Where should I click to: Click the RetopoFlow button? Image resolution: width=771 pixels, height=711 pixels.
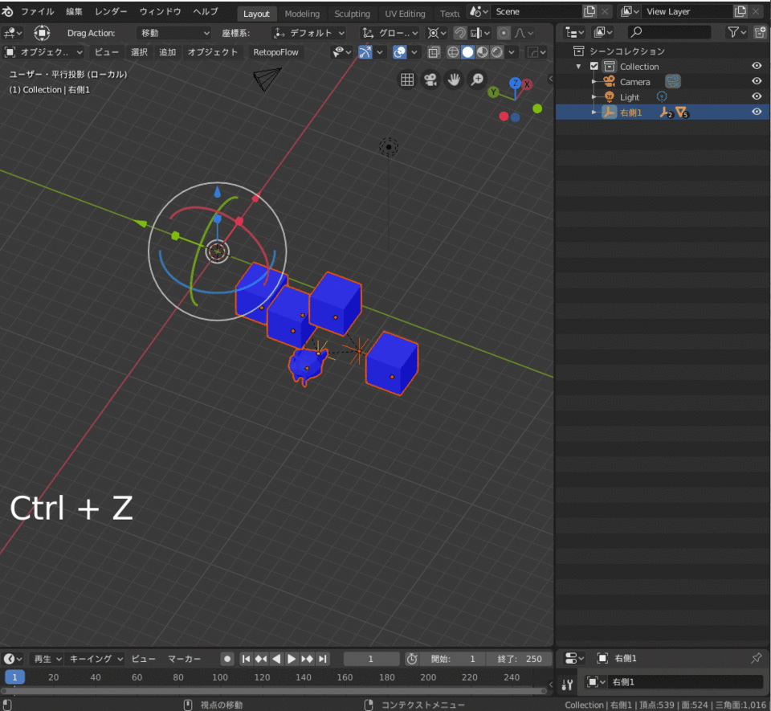(x=275, y=52)
